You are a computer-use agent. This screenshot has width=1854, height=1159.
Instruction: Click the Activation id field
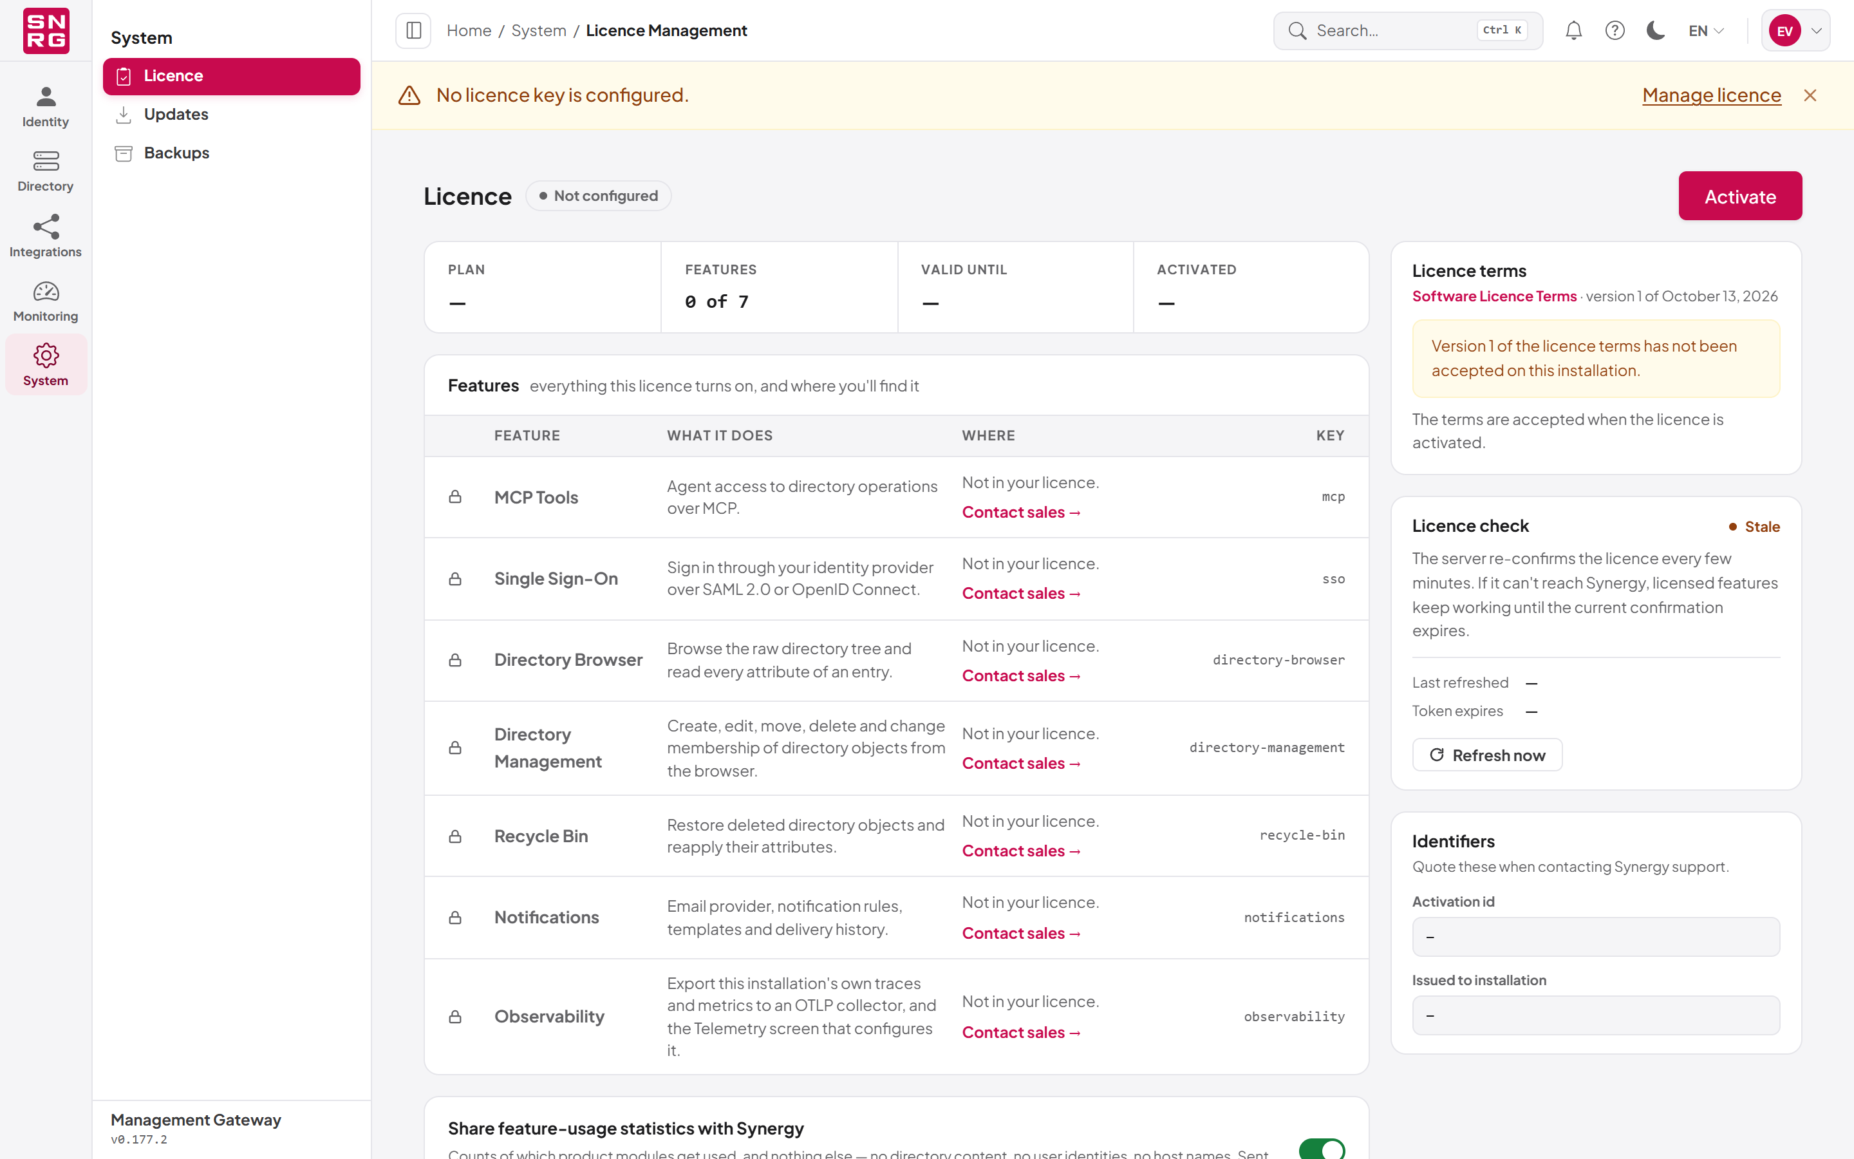tap(1596, 937)
